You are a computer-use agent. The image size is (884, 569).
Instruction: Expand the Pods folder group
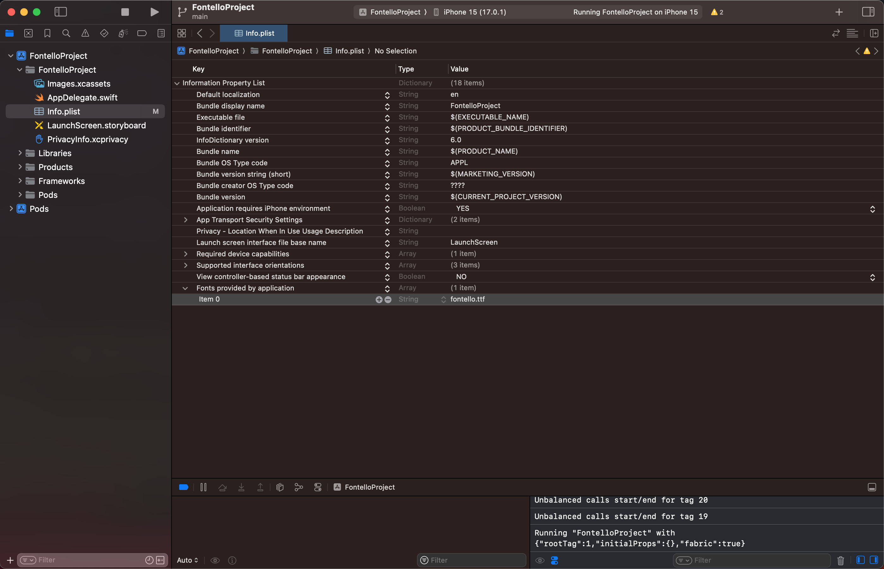point(20,195)
